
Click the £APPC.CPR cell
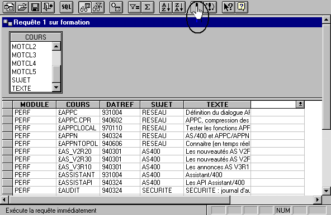click(78, 120)
